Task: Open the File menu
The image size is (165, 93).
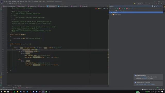Action: (4, 1)
